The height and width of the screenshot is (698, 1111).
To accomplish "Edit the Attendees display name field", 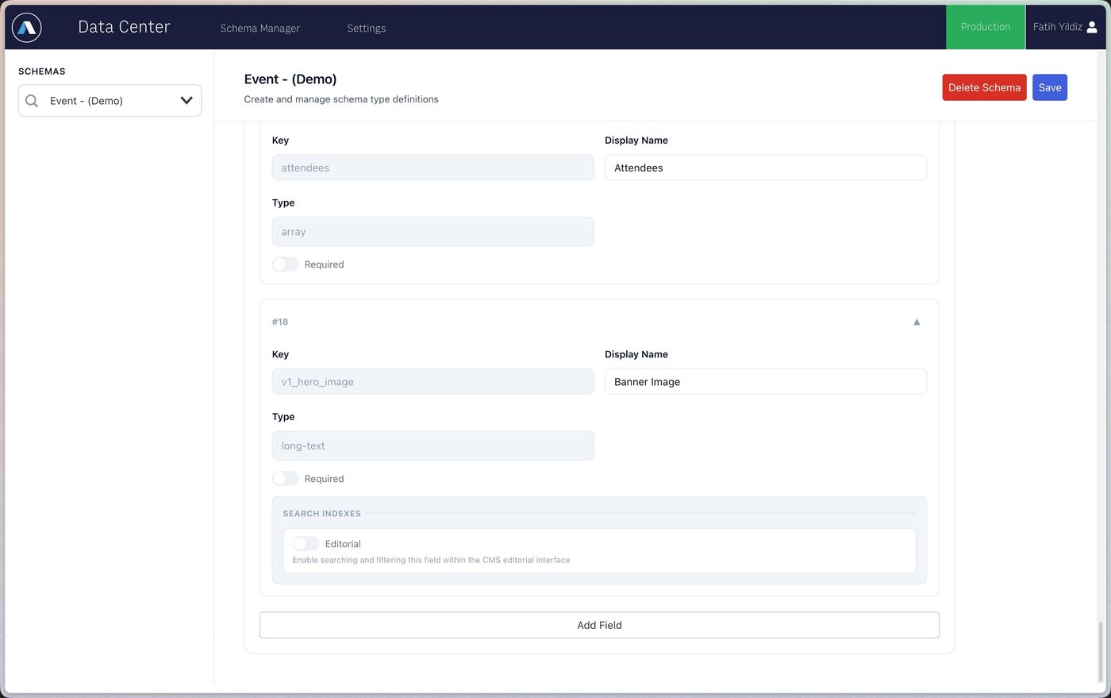I will (765, 168).
